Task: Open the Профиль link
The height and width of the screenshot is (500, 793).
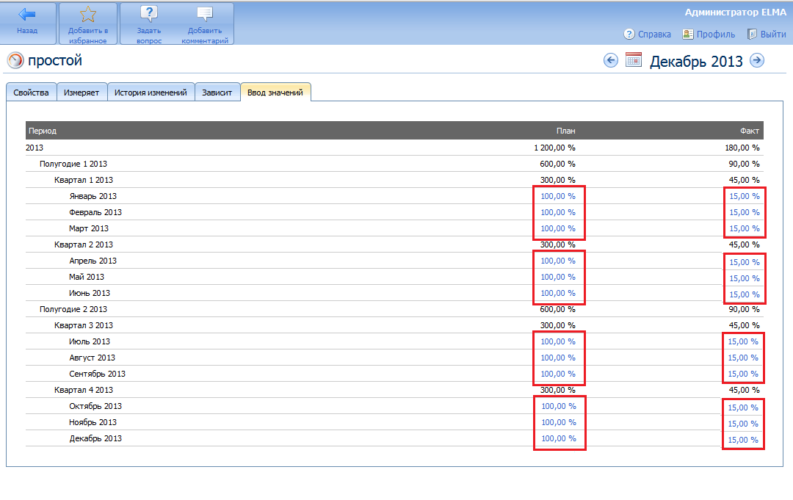Action: (715, 34)
